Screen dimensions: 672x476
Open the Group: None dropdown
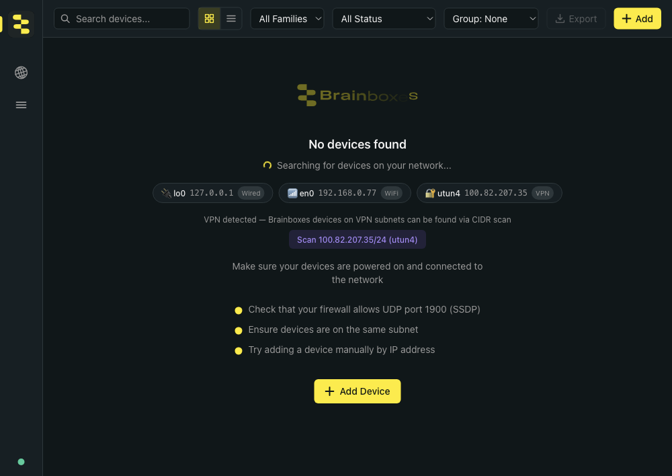(x=491, y=19)
